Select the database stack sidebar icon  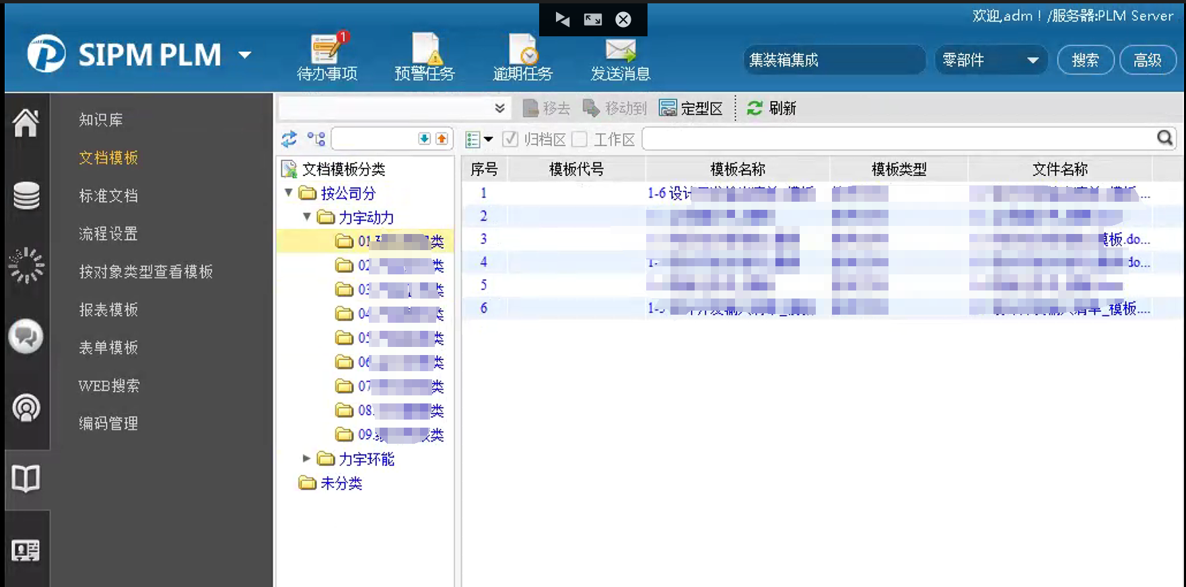[x=26, y=196]
